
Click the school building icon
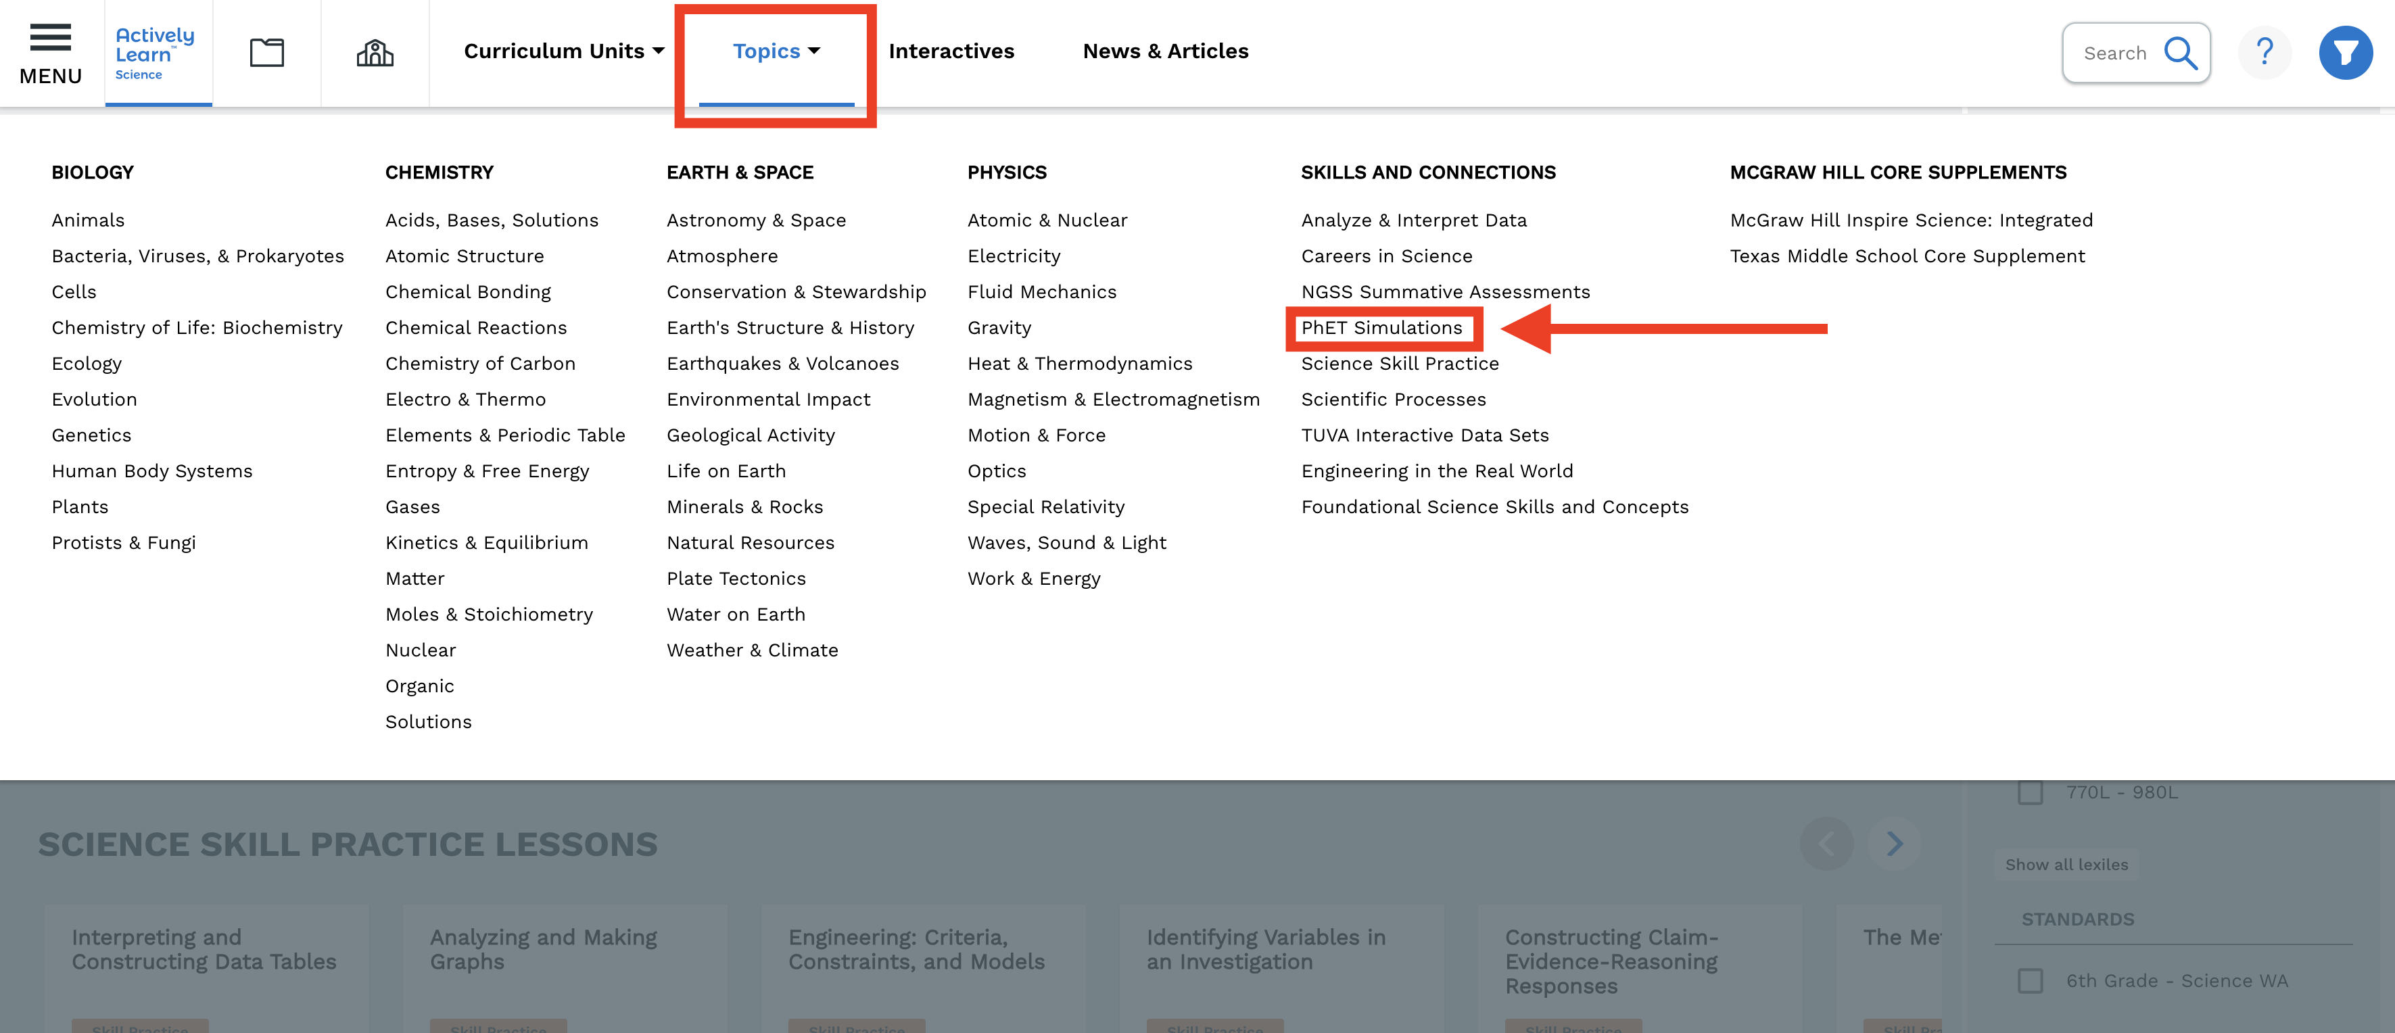375,52
